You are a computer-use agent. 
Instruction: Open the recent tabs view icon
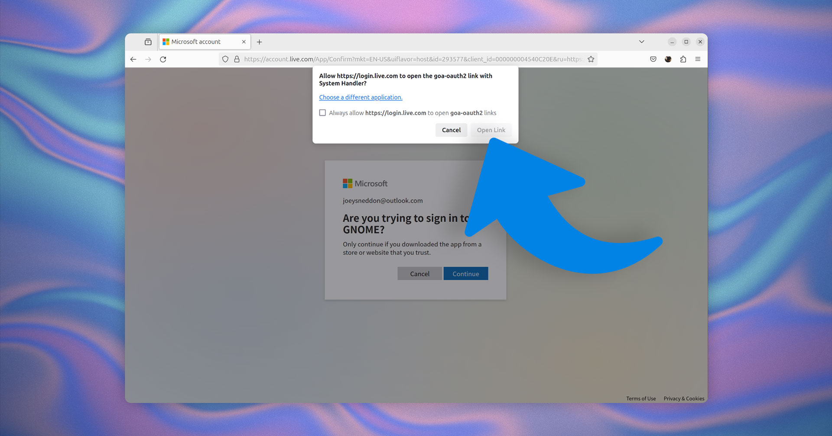tap(148, 42)
